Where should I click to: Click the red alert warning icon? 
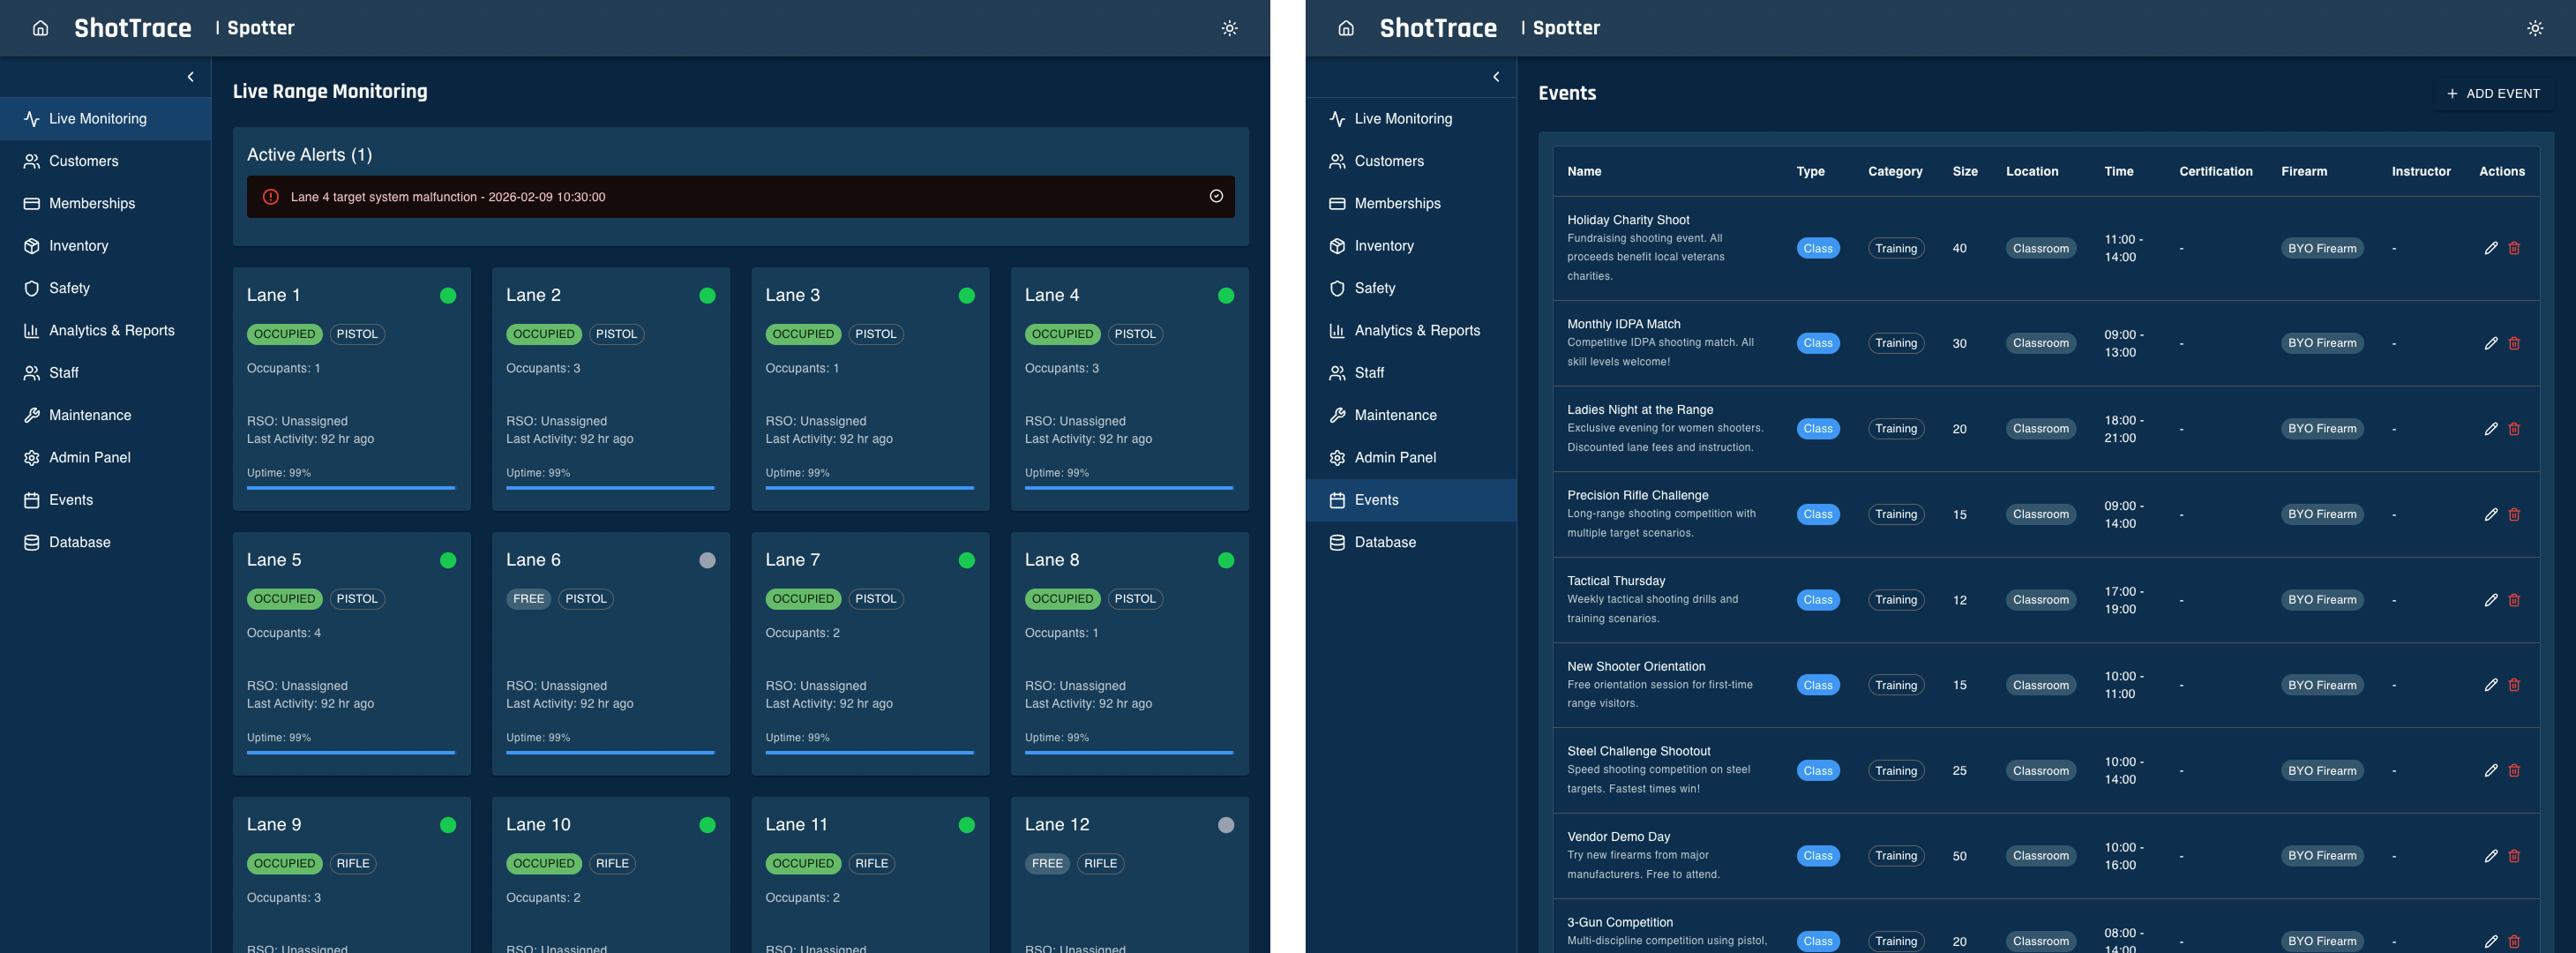[x=270, y=197]
